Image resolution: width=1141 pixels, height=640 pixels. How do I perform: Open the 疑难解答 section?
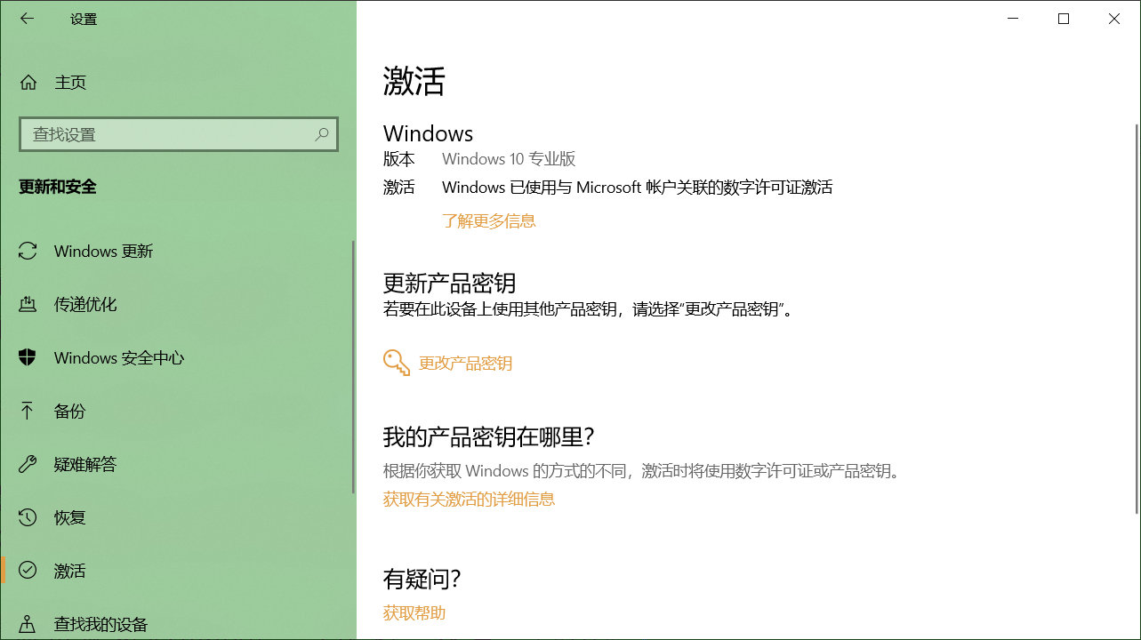[x=84, y=464]
